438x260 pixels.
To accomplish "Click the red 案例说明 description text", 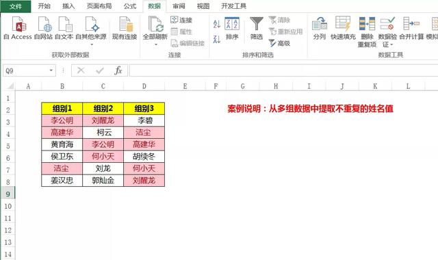I will [x=310, y=108].
